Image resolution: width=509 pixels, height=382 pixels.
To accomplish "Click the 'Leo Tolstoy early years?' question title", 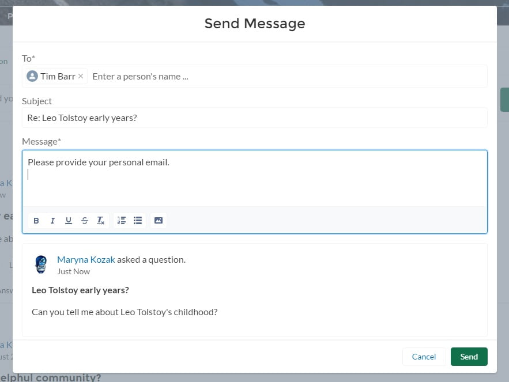I will click(x=80, y=290).
